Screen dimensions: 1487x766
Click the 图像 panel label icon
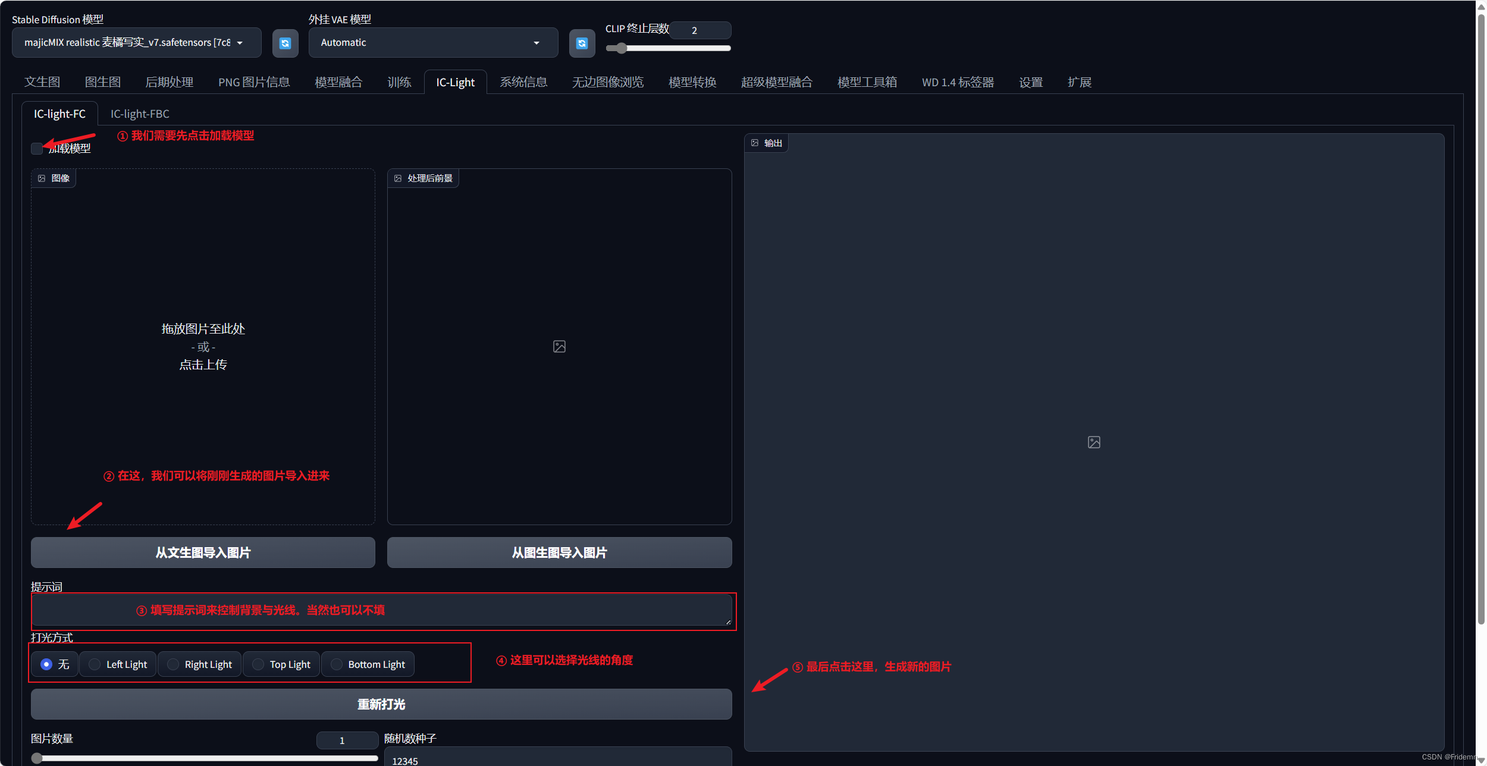coord(42,178)
